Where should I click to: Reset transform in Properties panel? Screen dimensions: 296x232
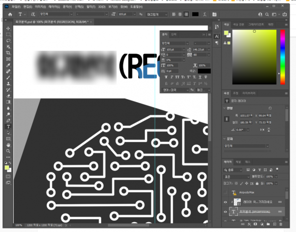[270, 108]
